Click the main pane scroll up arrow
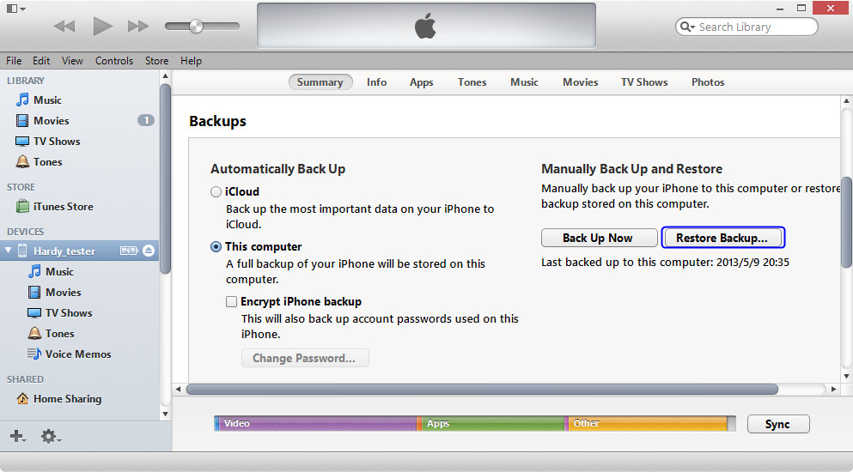The width and height of the screenshot is (853, 472). tap(846, 101)
